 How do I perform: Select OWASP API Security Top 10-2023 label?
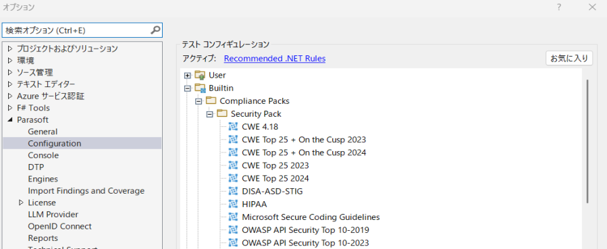coord(305,243)
